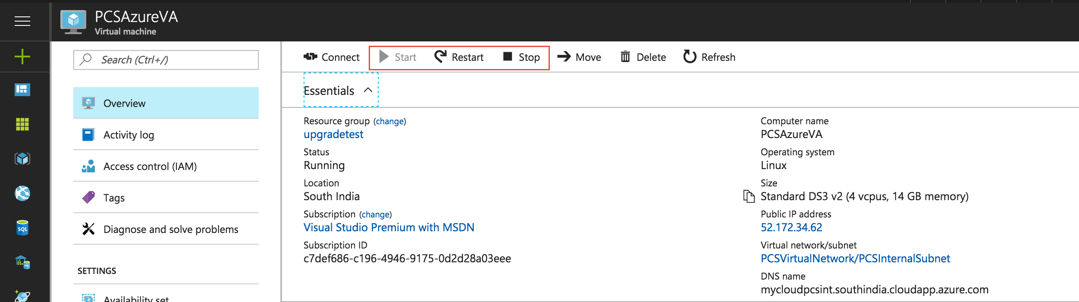The width and height of the screenshot is (1079, 302).
Task: Open the upgradetest resource group link
Action: 333,135
